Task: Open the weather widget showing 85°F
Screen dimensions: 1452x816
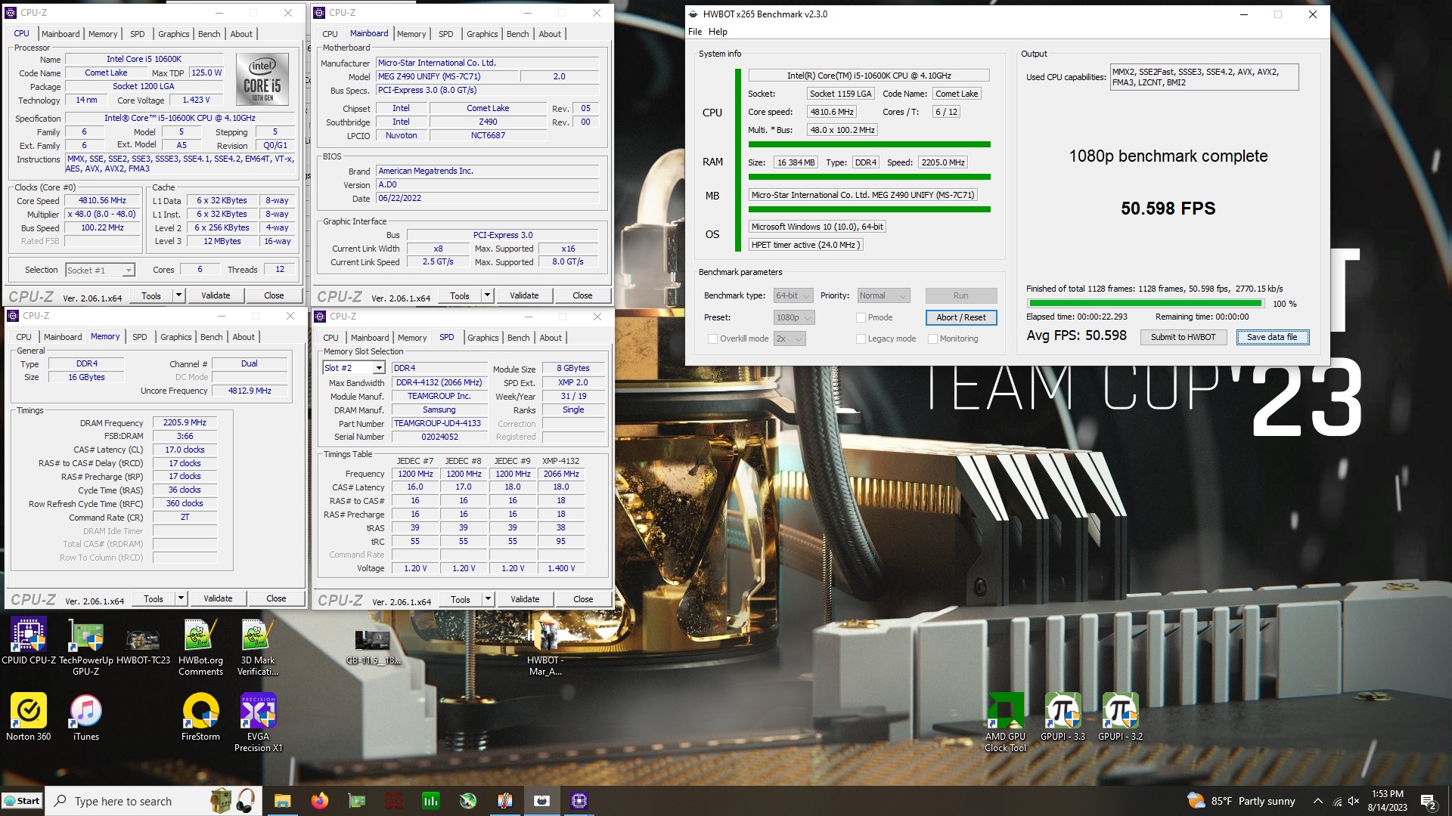Action: [1241, 801]
